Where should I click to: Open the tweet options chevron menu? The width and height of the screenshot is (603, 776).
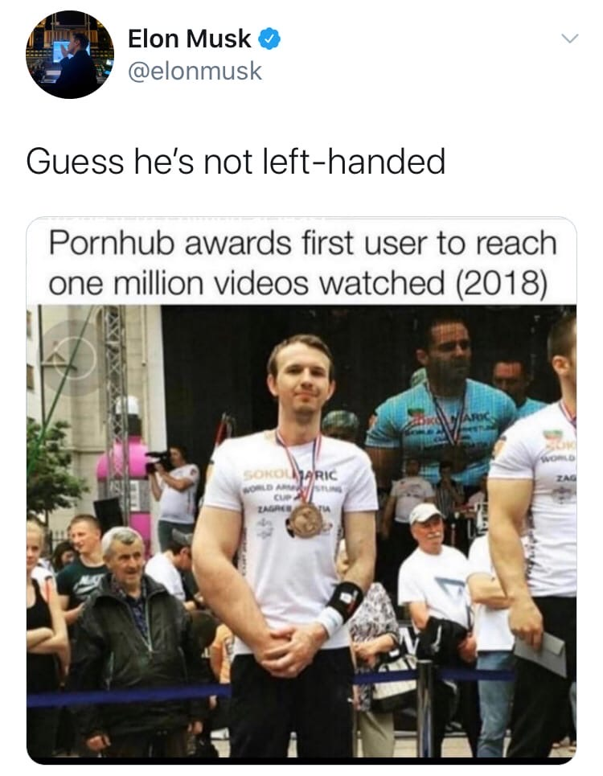point(570,39)
